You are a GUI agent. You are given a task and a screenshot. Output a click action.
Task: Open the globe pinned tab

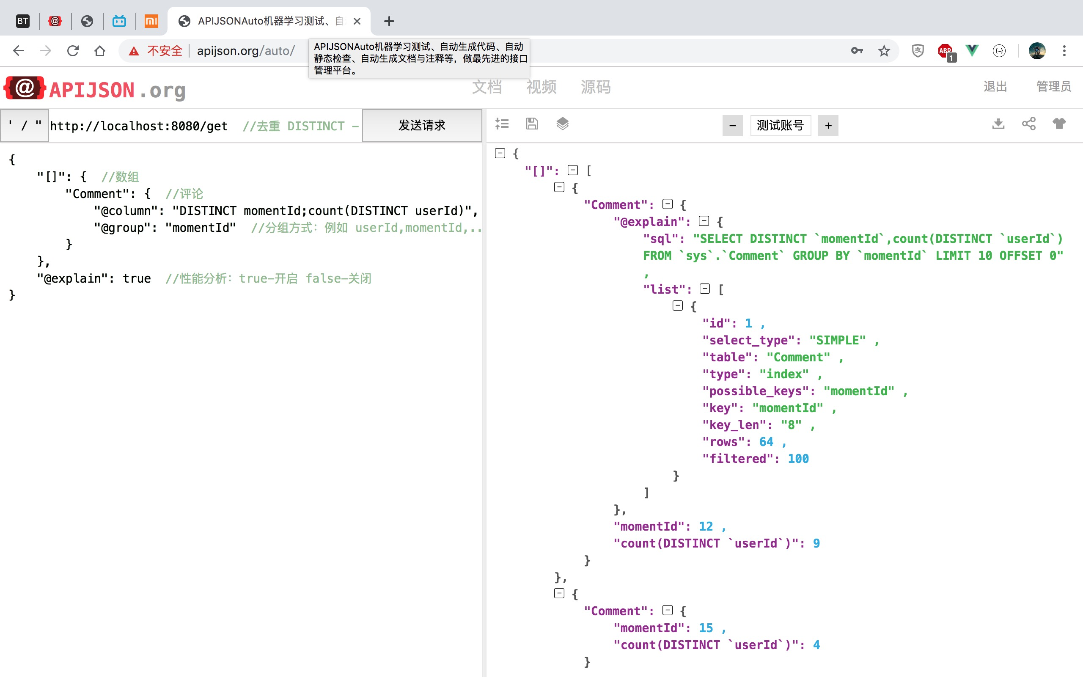(87, 21)
